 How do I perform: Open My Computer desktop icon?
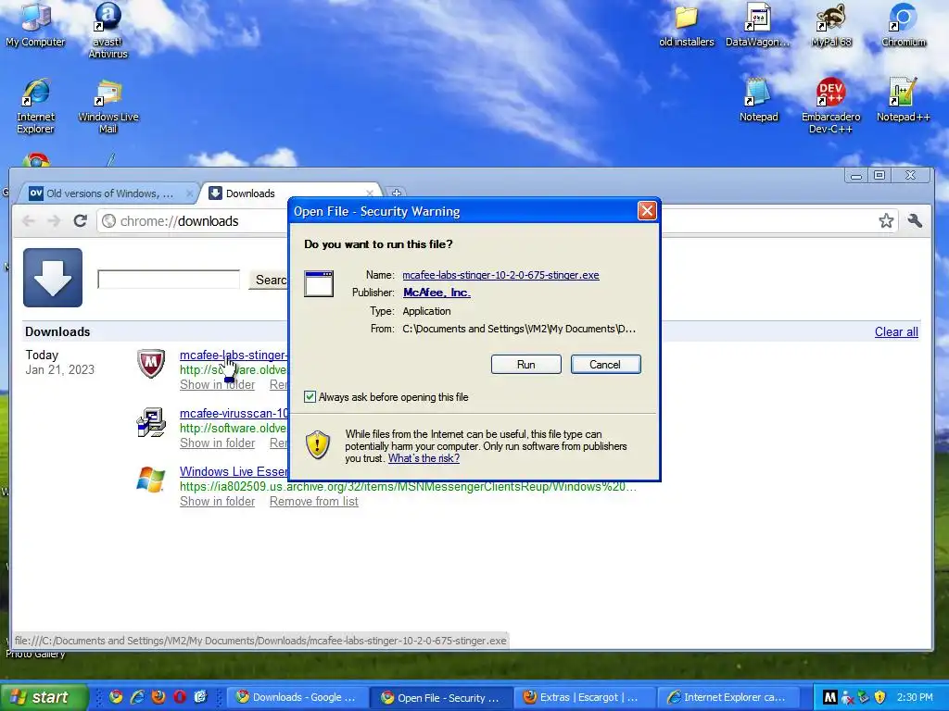[x=35, y=24]
